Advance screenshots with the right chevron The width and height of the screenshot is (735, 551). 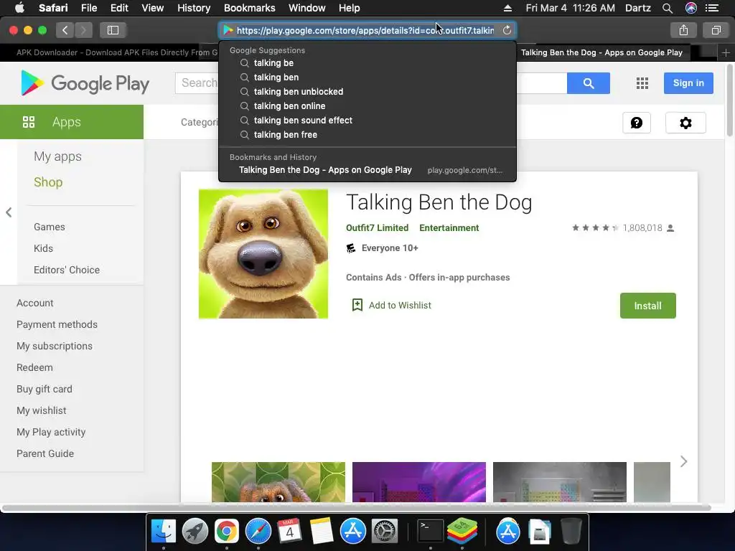coord(683,461)
